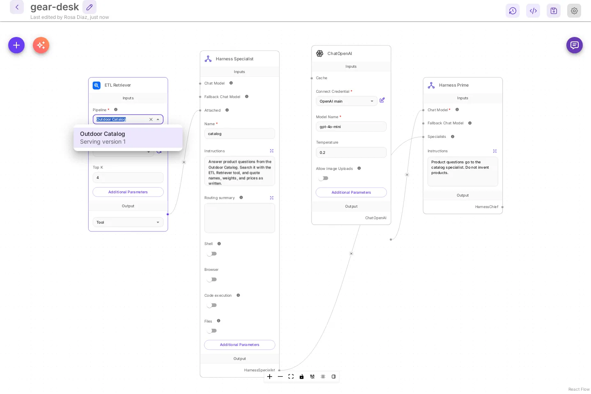Open the version history clock icon

tap(513, 11)
